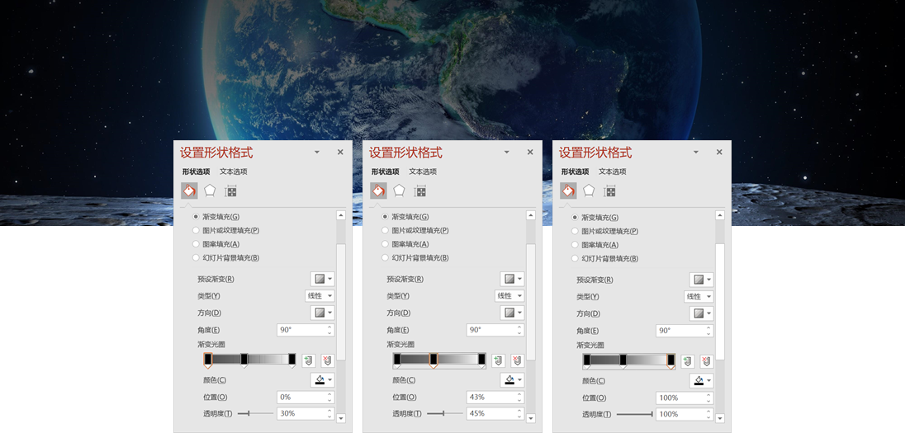The image size is (905, 433).
Task: Open the color 颜色(C) picker in right panel
Action: (702, 380)
